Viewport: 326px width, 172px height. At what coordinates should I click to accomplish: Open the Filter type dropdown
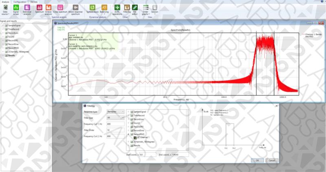click(x=115, y=118)
